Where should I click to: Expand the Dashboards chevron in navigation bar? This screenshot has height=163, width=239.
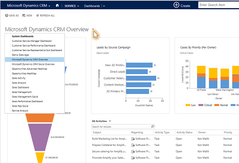point(104,6)
